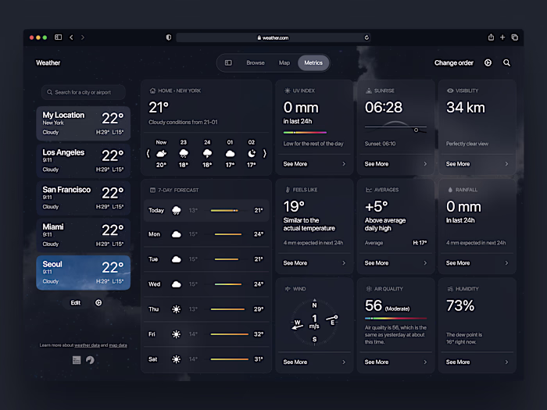Select My Location New York card
The image size is (547, 410).
click(84, 123)
